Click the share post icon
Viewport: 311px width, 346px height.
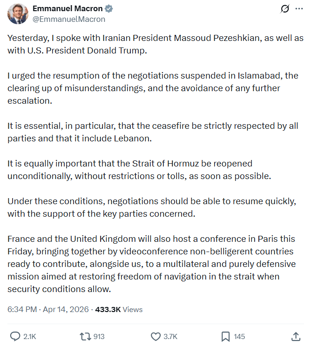[x=295, y=336]
